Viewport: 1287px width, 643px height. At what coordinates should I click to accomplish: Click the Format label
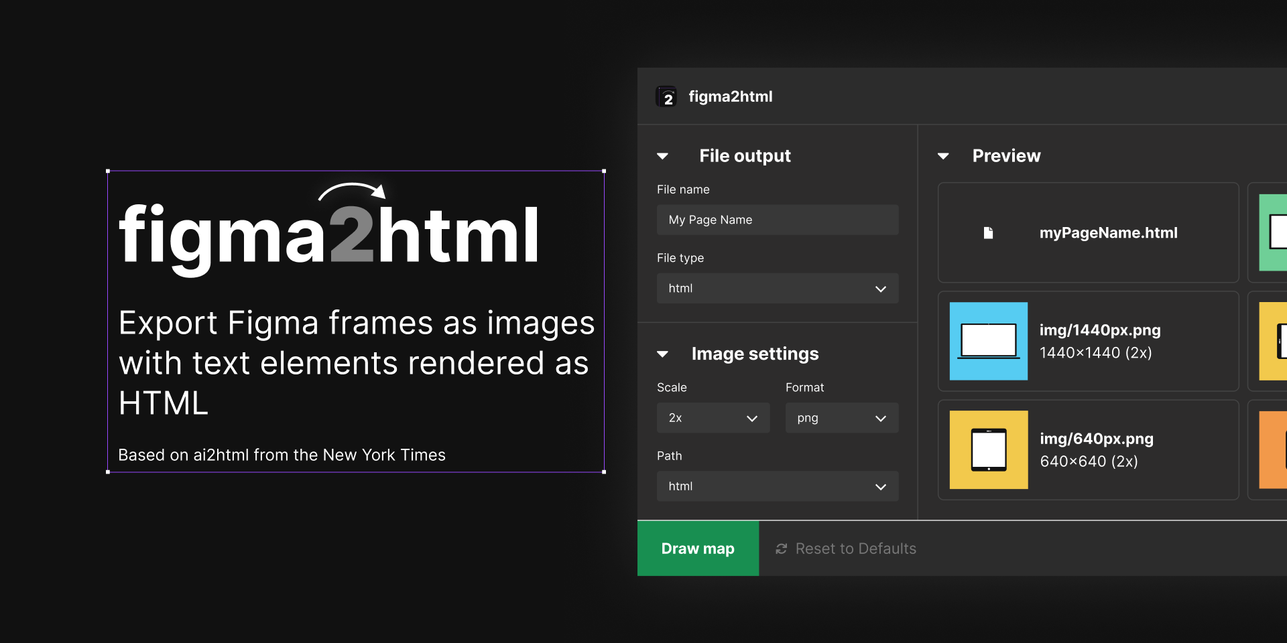point(804,387)
